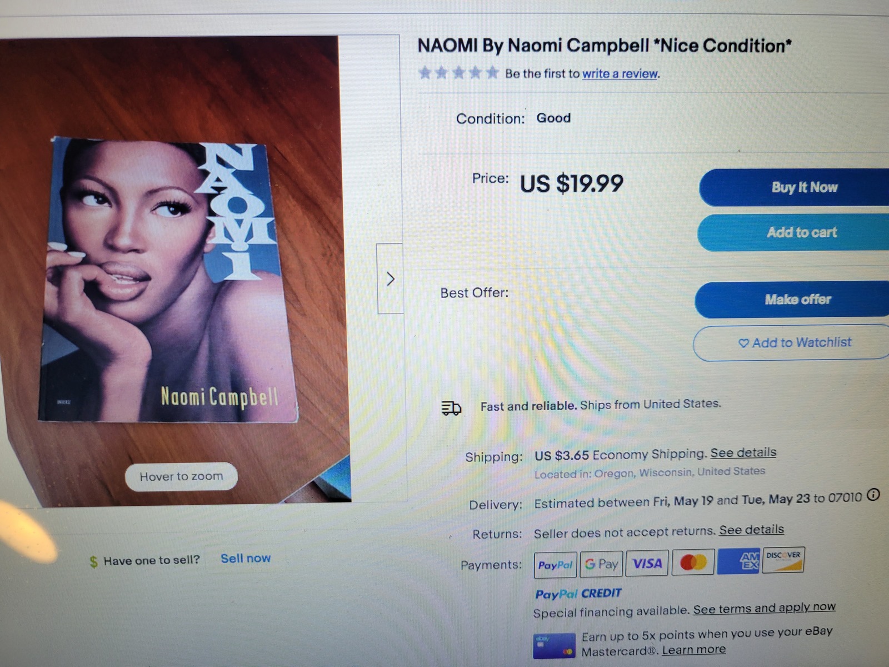Click the five-star rating icons
The width and height of the screenshot is (889, 667).
[x=458, y=73]
